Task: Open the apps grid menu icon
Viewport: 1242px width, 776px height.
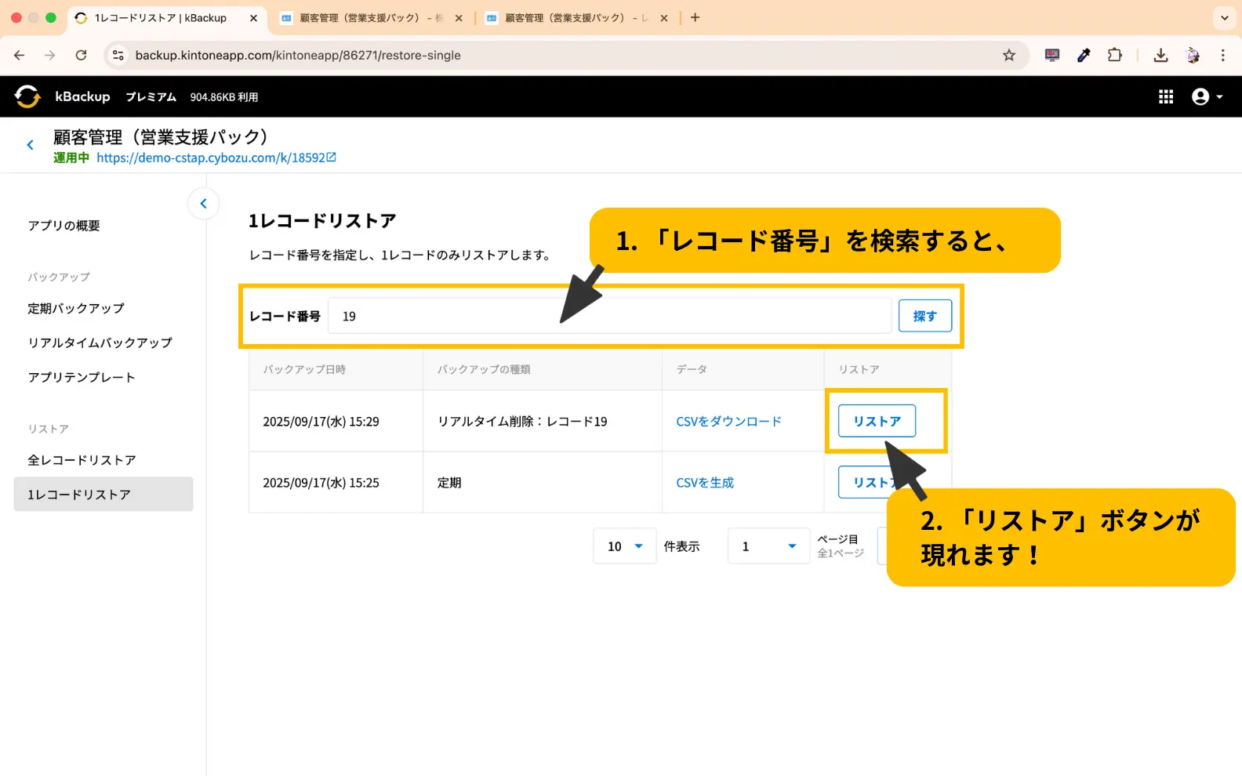Action: (1166, 96)
